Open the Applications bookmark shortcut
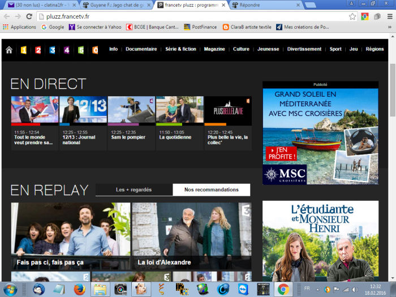The image size is (396, 297). 19,27
